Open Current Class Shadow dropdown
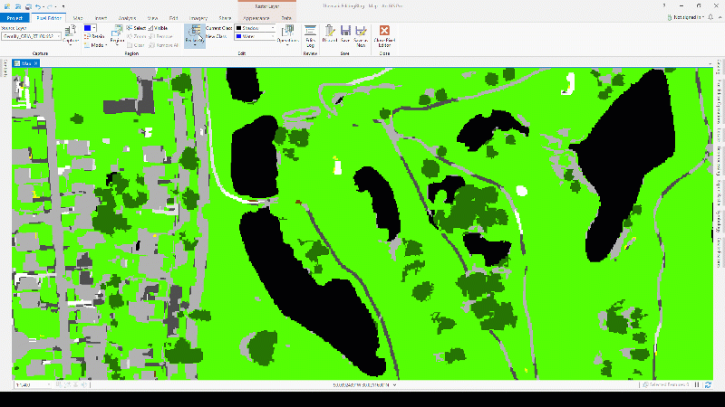This screenshot has height=407, width=725. 256,28
